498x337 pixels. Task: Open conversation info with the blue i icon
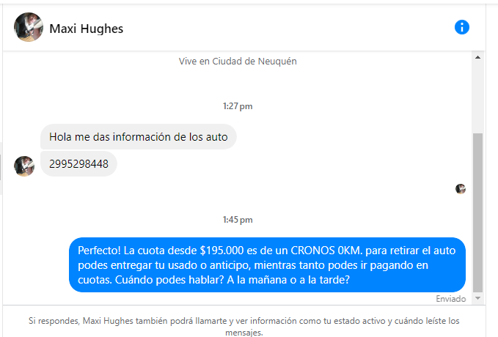(462, 27)
